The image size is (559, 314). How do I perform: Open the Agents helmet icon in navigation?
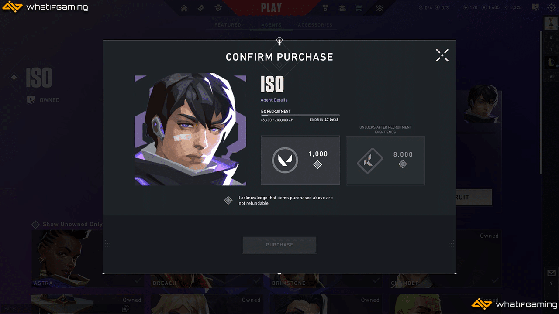click(x=218, y=8)
